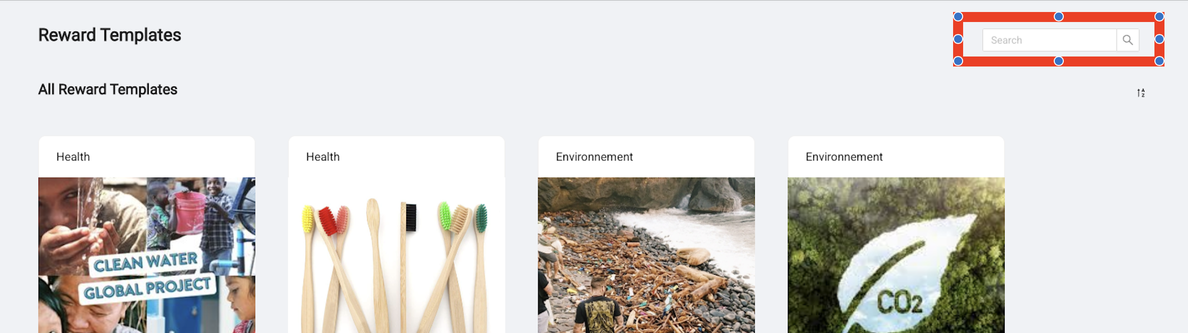
Task: Open the bamboo toothbrushes reward image
Action: pyautogui.click(x=397, y=255)
